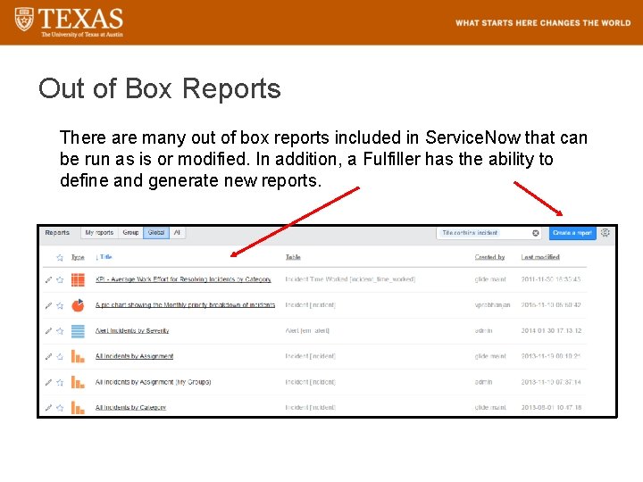Screen dimensions: 643x482
Task: Star the All Incidents by Category report
Action: coord(60,408)
